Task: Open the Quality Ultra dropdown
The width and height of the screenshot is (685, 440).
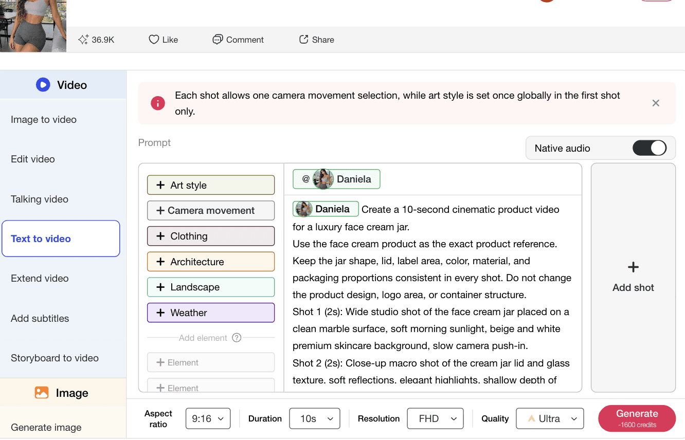Action: tap(550, 418)
